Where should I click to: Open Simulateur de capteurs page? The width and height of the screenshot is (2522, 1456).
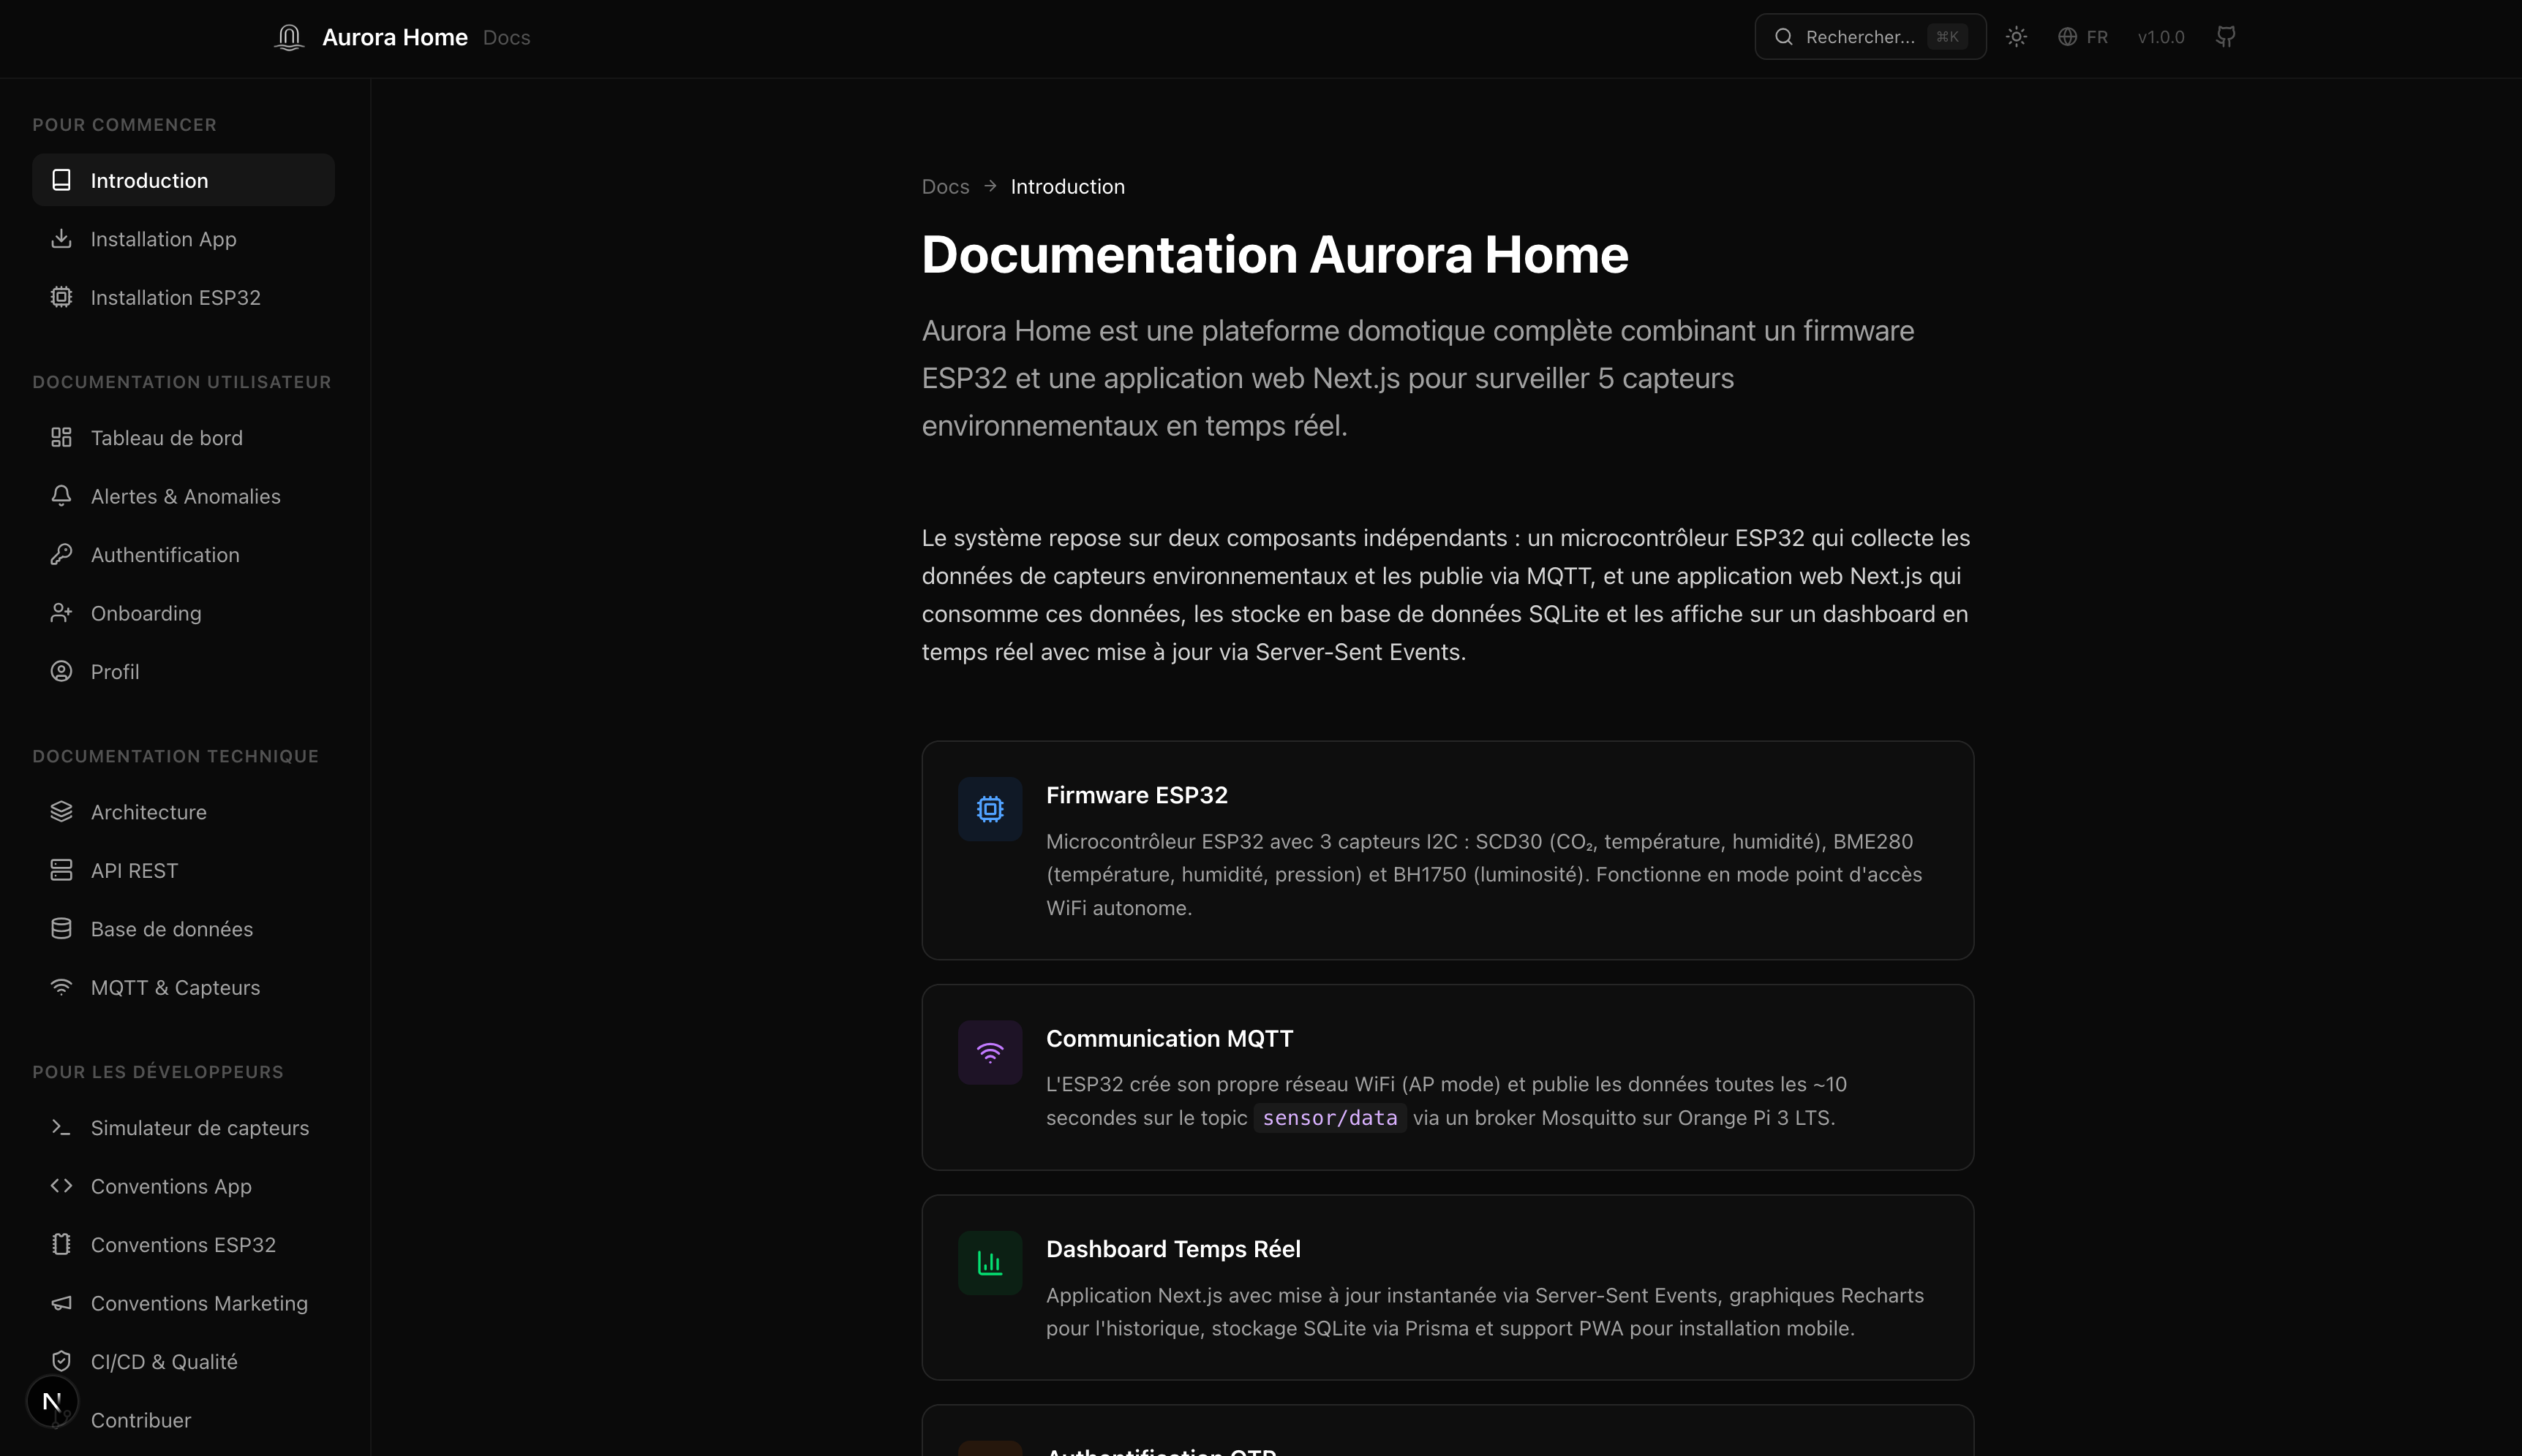[x=183, y=1128]
